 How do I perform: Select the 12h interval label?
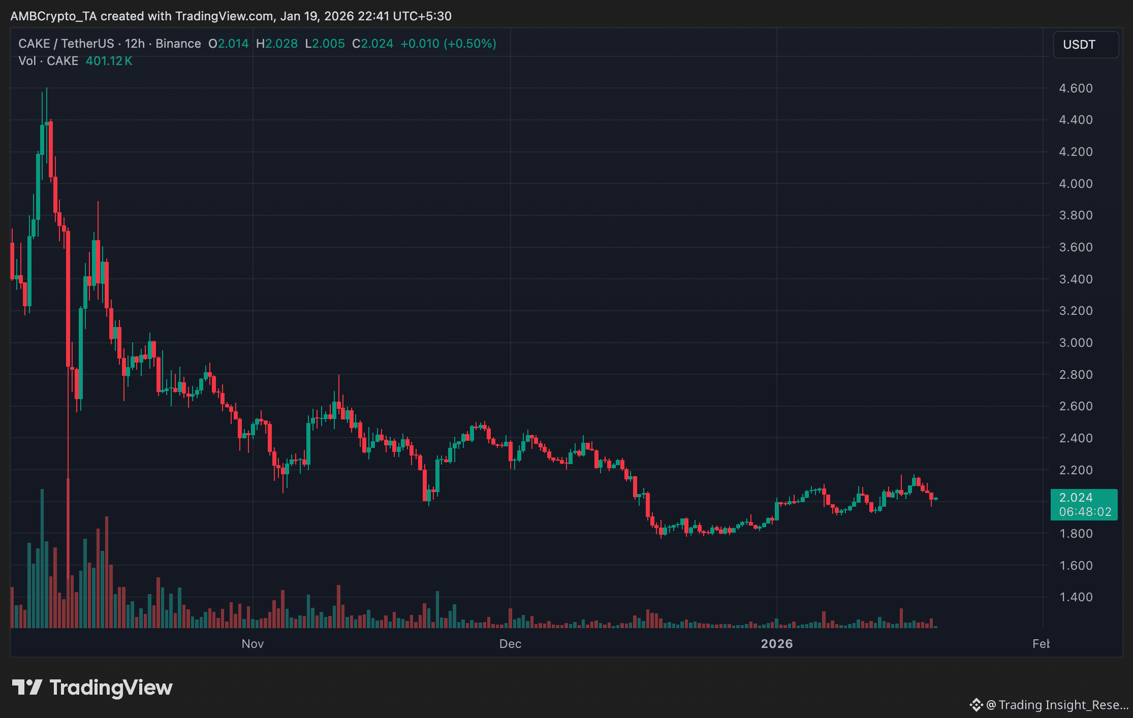click(135, 44)
